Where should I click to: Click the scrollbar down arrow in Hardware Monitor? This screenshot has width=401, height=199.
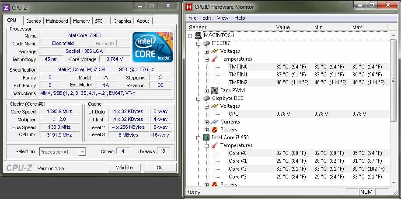pyautogui.click(x=393, y=183)
